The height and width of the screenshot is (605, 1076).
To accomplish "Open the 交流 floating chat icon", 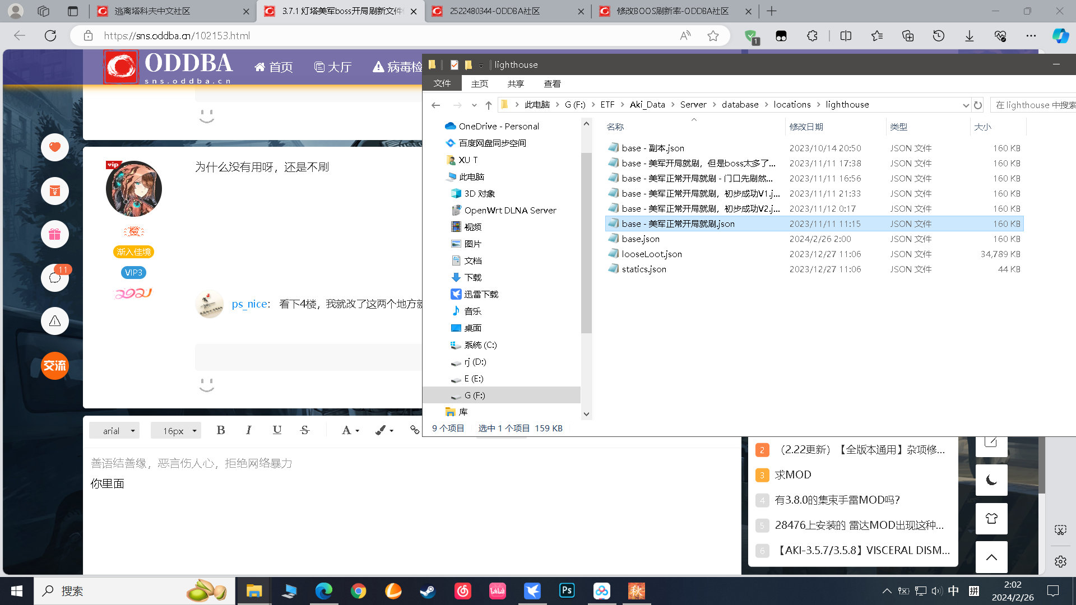I will (x=54, y=366).
